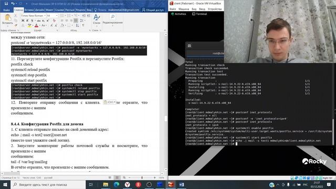Apply yellow text highlight color
This screenshot has height=189, width=336.
[x=29, y=26]
